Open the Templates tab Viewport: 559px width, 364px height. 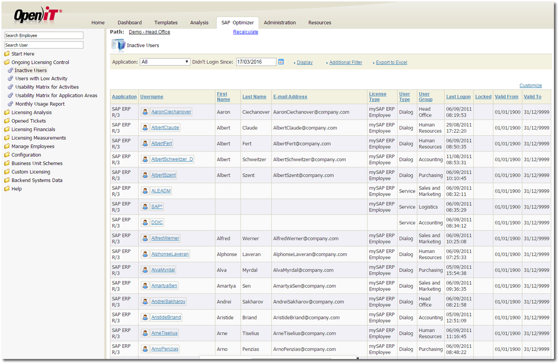click(x=166, y=23)
